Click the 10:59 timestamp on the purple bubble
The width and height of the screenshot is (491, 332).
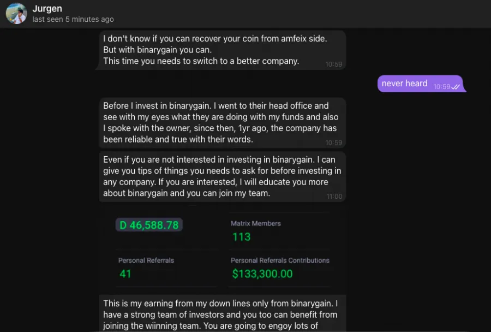tap(442, 87)
